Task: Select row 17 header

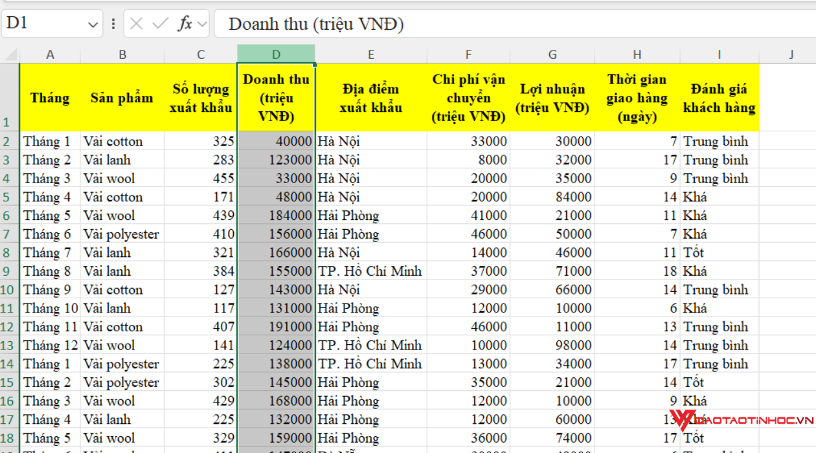Action: pyautogui.click(x=10, y=419)
